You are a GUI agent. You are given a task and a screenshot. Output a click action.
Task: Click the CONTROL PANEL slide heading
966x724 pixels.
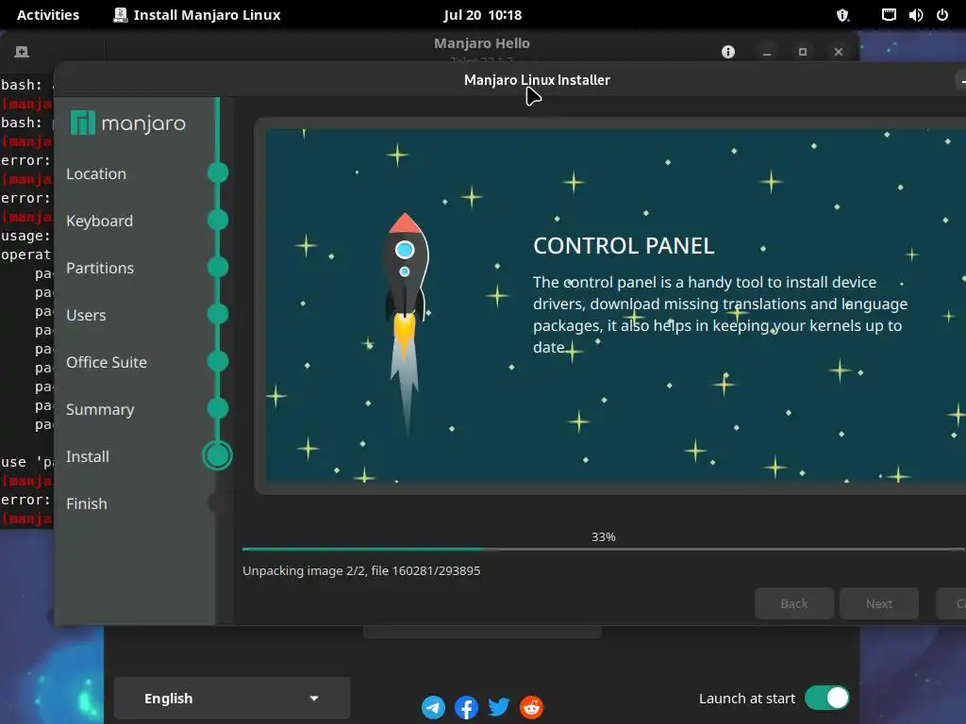624,246
